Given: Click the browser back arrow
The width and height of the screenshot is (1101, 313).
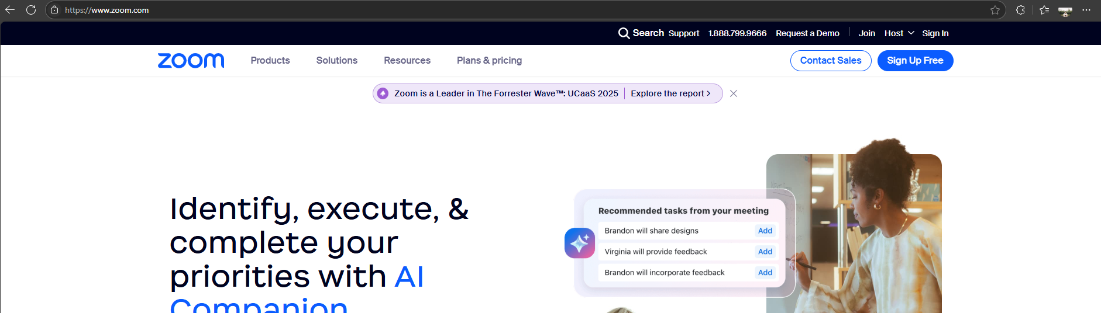Looking at the screenshot, I should click(x=10, y=10).
